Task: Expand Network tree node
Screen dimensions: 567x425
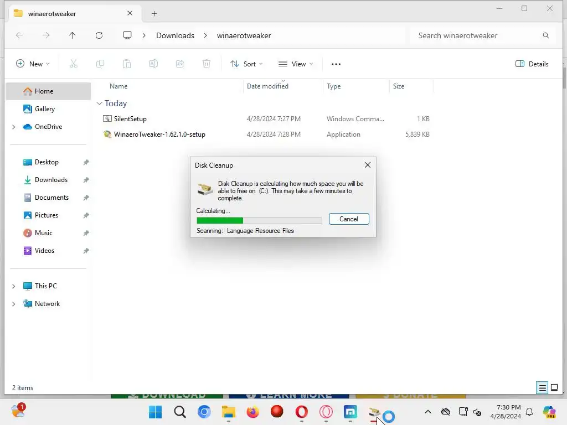Action: point(14,304)
